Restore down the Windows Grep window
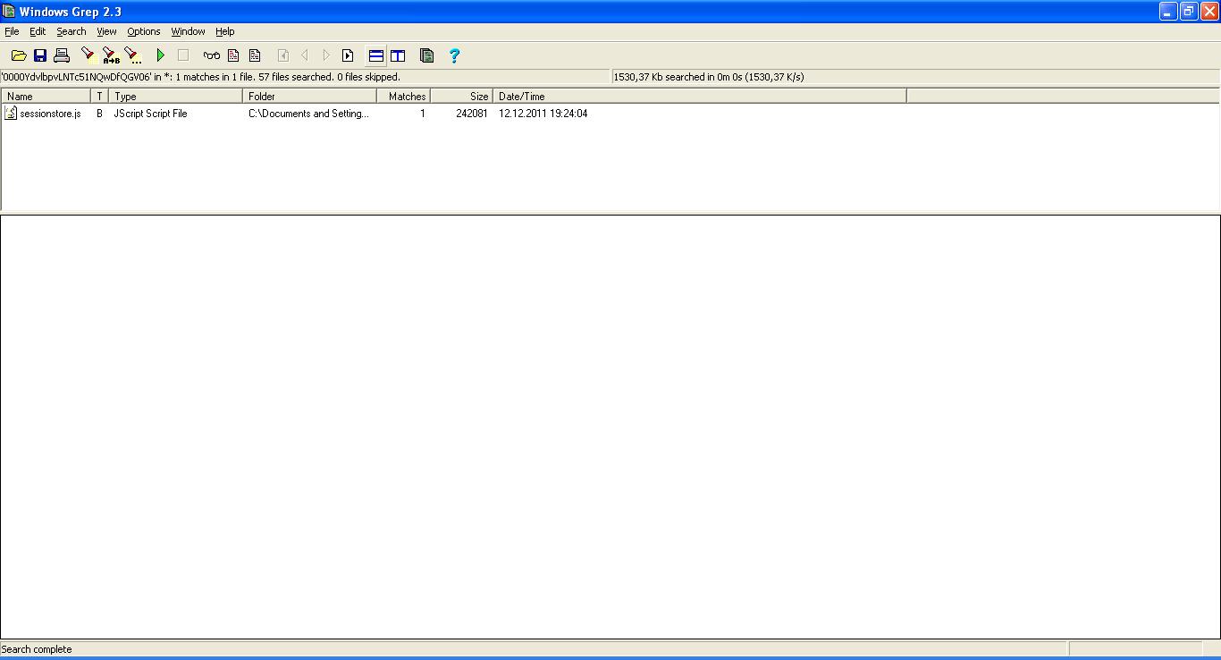 tap(1189, 12)
